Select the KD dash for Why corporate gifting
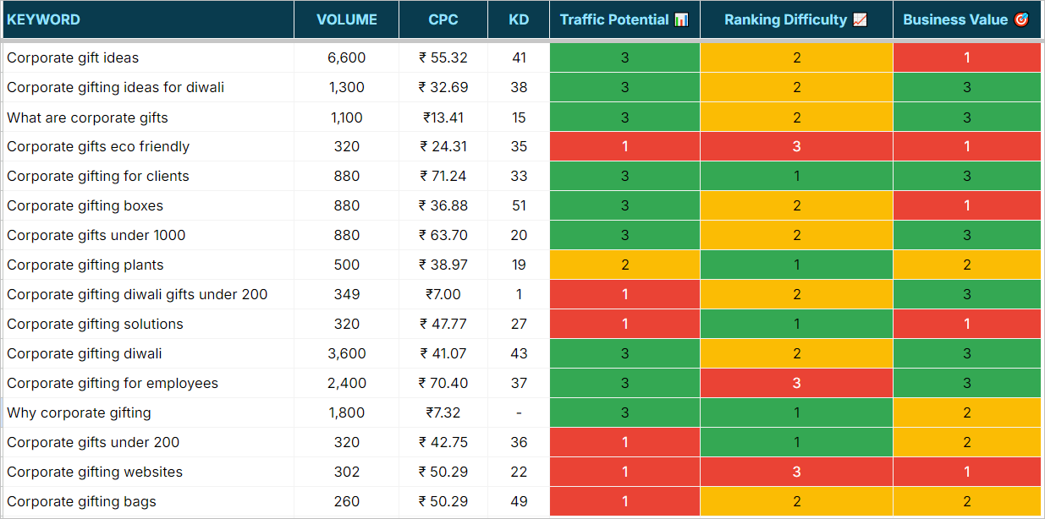The width and height of the screenshot is (1045, 519). point(519,412)
